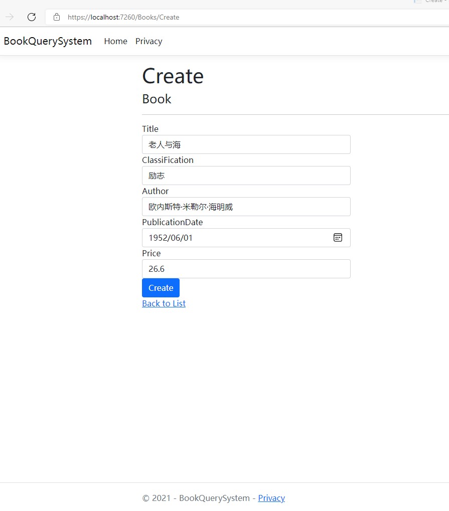Open the footer Privacy link
The width and height of the screenshot is (449, 511).
tap(271, 498)
